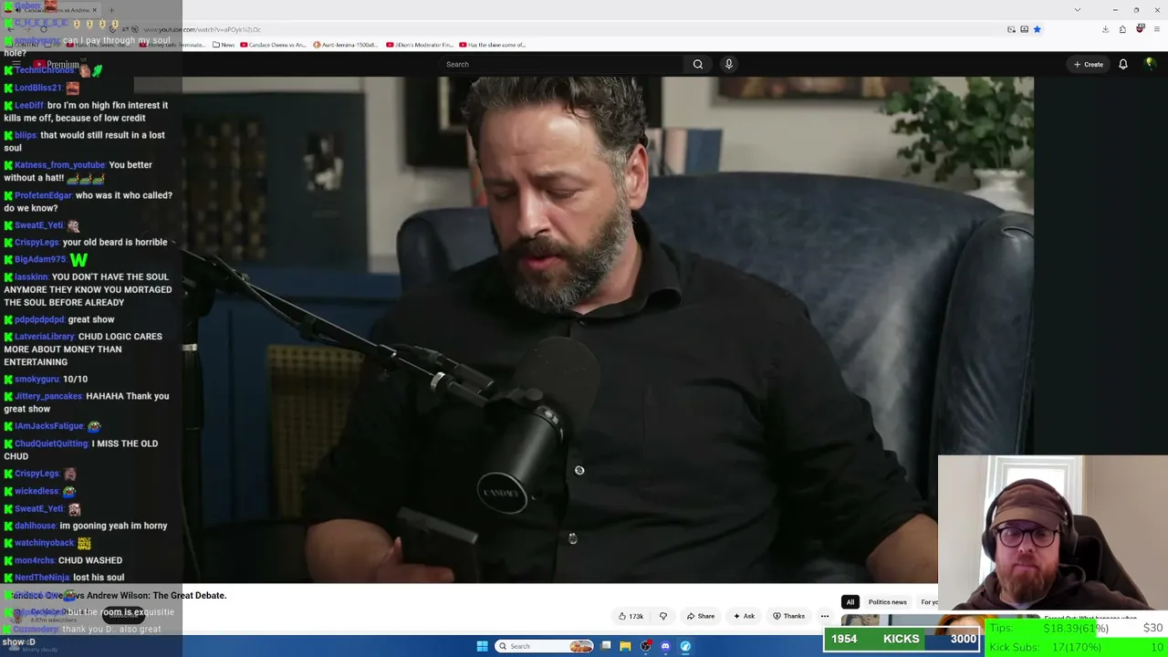Viewport: 1168px width, 657px height.
Task: Click username smokyguru in chat
Action: [36, 379]
